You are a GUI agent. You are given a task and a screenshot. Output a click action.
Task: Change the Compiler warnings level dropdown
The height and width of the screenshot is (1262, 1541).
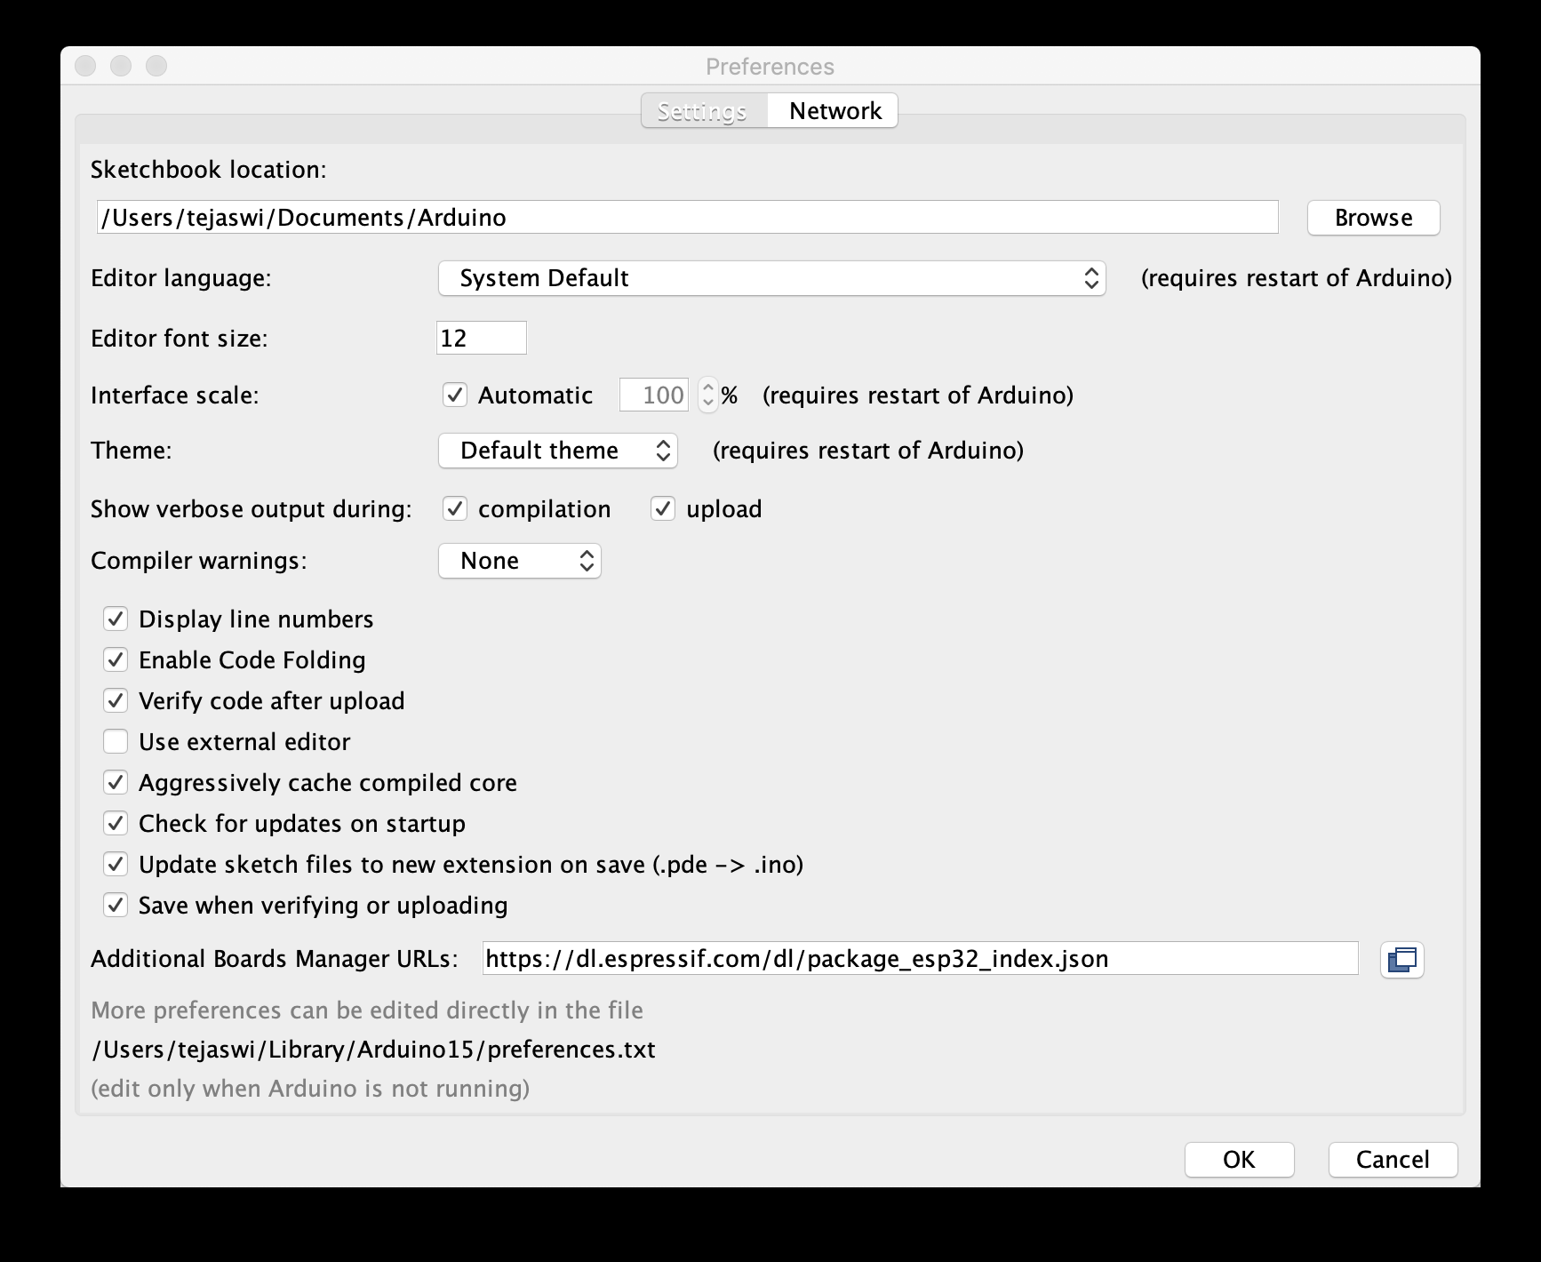520,561
